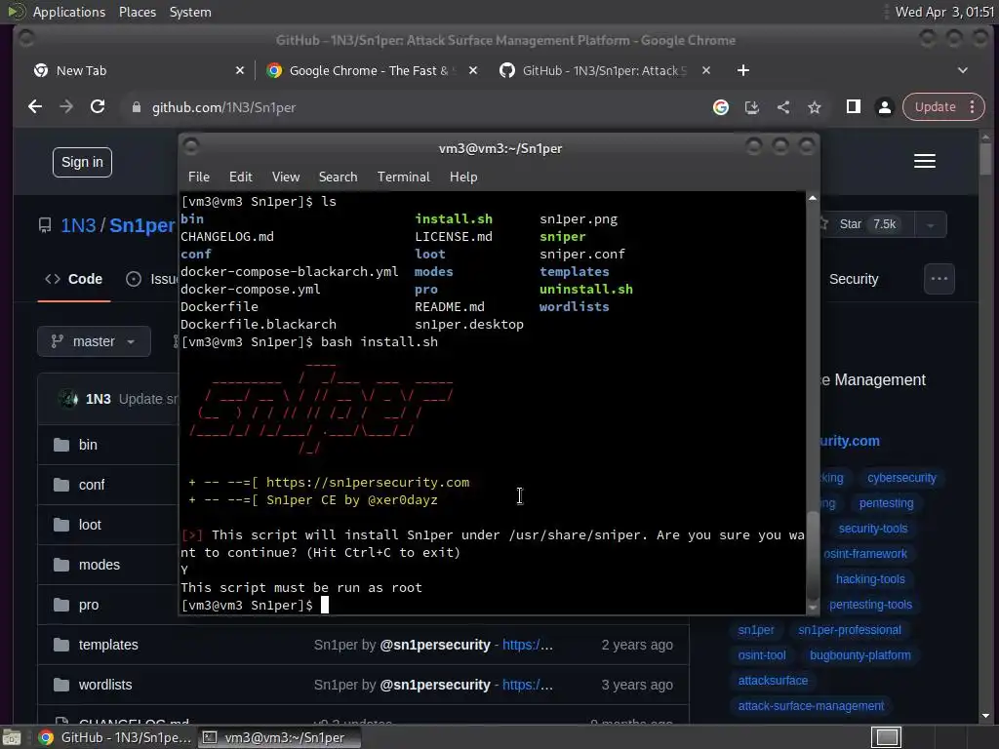
Task: Reload the GitHub page
Action: coord(98,107)
